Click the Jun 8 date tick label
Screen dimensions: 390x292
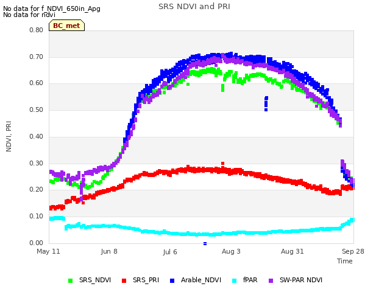click(109, 251)
